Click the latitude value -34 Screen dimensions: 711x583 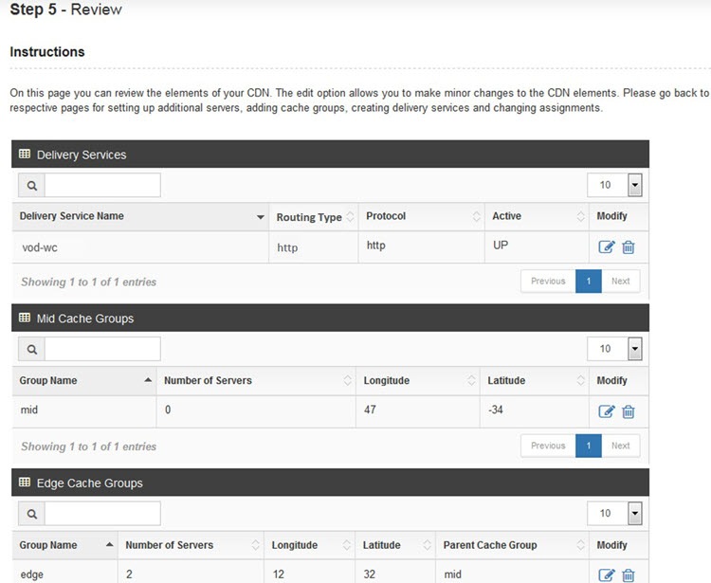496,410
